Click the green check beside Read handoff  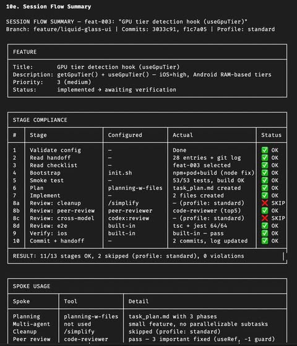pos(265,158)
